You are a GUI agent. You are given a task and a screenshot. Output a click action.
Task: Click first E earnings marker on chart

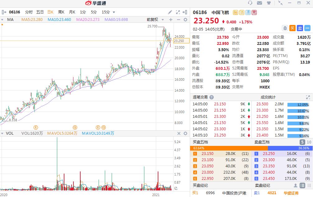pyautogui.click(x=36, y=127)
